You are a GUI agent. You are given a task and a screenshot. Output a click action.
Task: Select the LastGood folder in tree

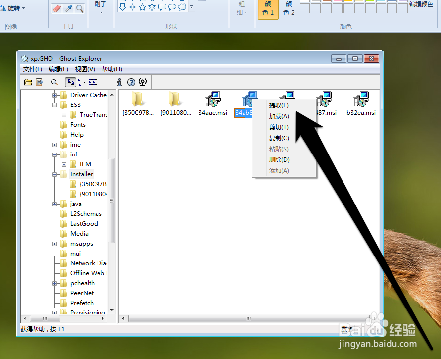[x=84, y=224]
